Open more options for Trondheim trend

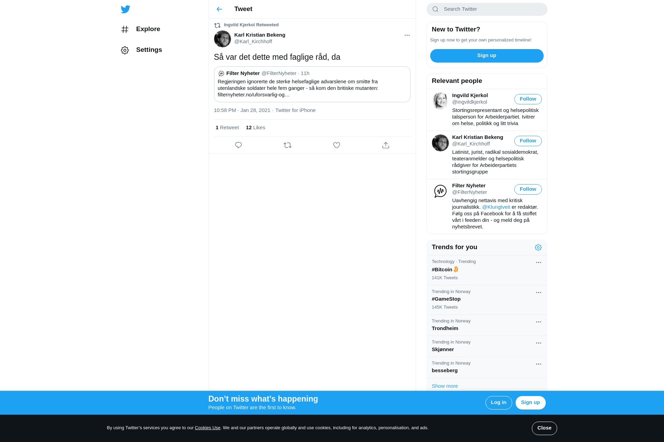click(538, 322)
